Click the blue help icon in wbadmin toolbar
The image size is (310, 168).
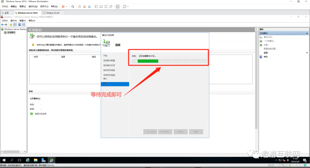tap(20, 24)
